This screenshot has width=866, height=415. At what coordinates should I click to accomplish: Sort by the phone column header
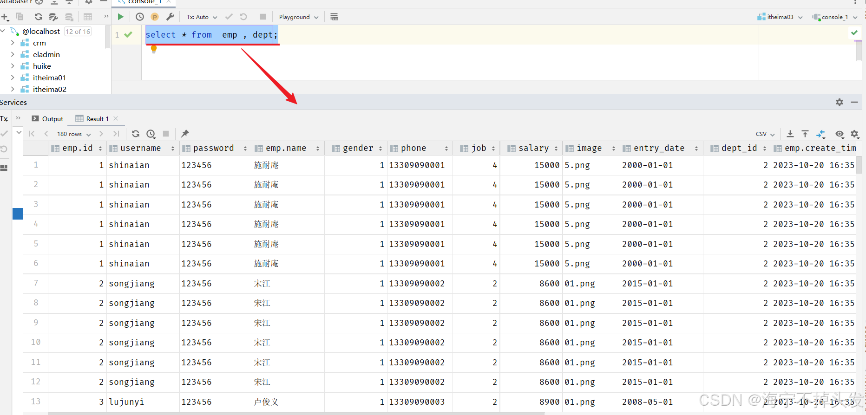click(x=419, y=148)
